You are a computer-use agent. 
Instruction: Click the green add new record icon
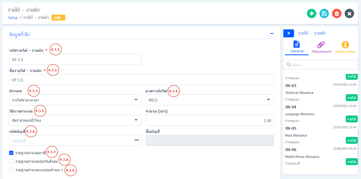click(311, 14)
